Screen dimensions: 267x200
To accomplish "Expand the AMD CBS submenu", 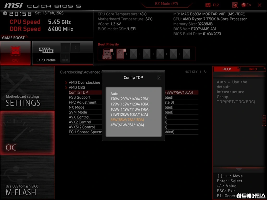I will tap(77, 87).
